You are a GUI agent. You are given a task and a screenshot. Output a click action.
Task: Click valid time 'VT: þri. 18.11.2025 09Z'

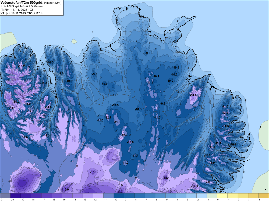16,13
